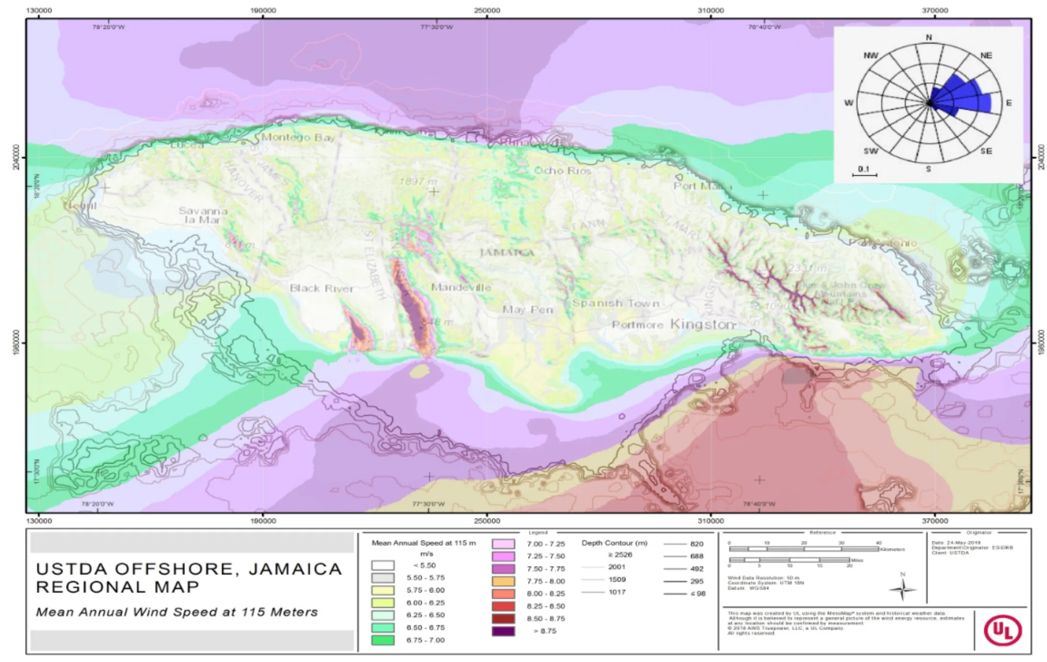Select the red 8.25 - 8.50 legend swatch
This screenshot has height=662, width=1047.
click(503, 606)
